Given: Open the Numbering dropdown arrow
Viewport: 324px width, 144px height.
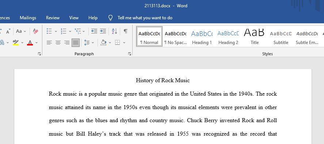Looking at the screenshot, I should click(70, 31).
